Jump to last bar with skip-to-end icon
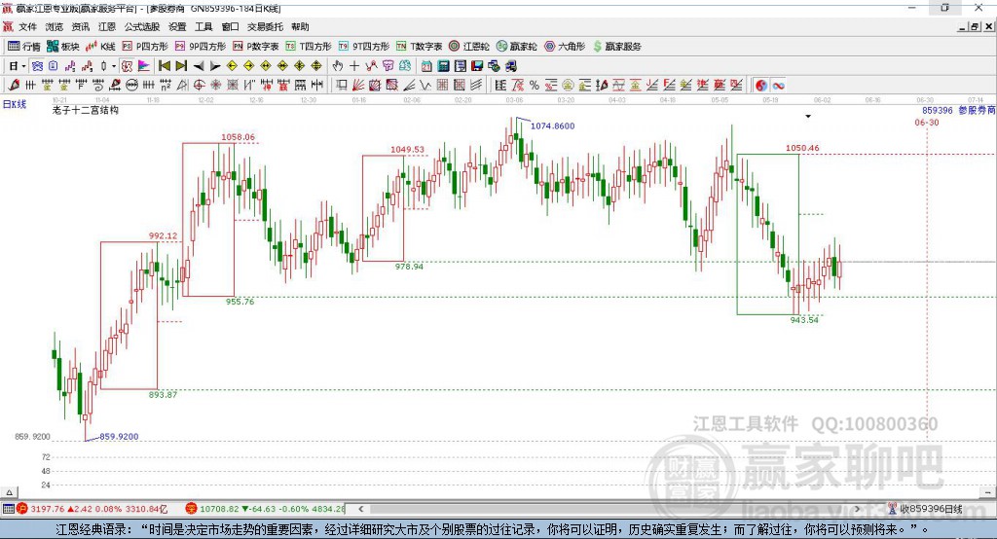 coord(181,66)
